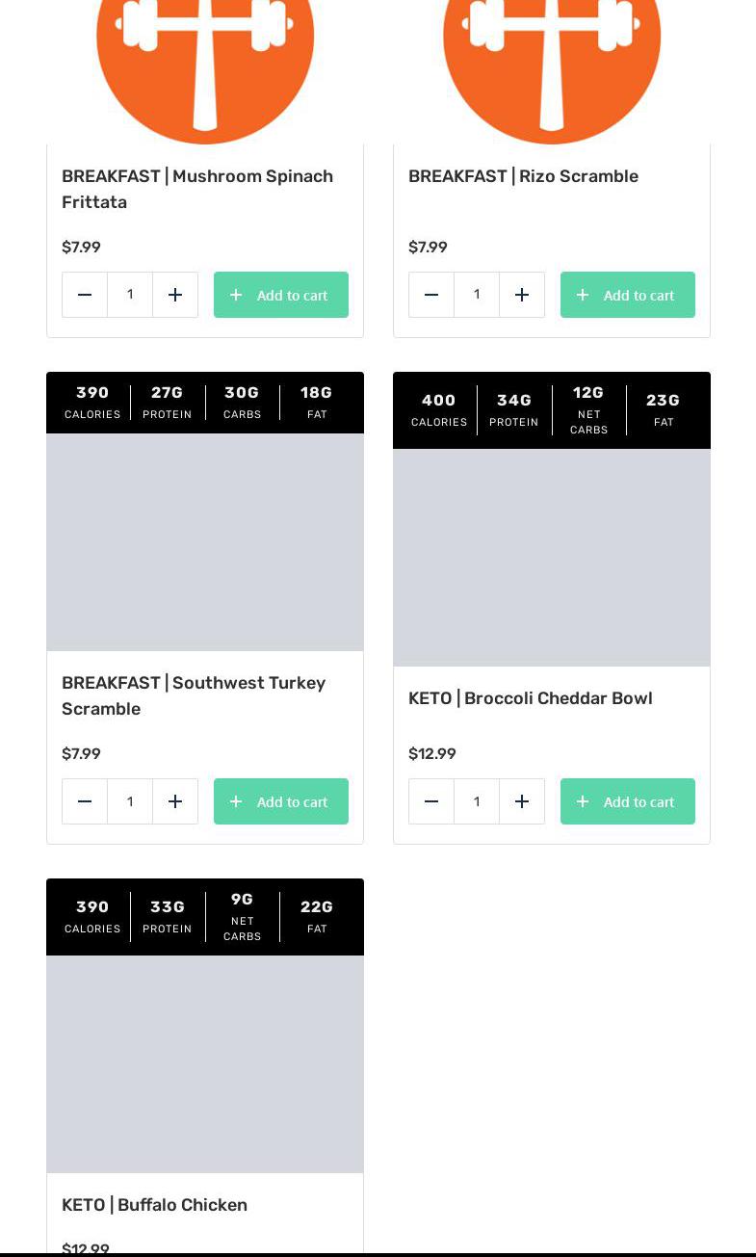Click the dumbbell logo above Rizo Scramble
The image size is (756, 1257).
(552, 58)
